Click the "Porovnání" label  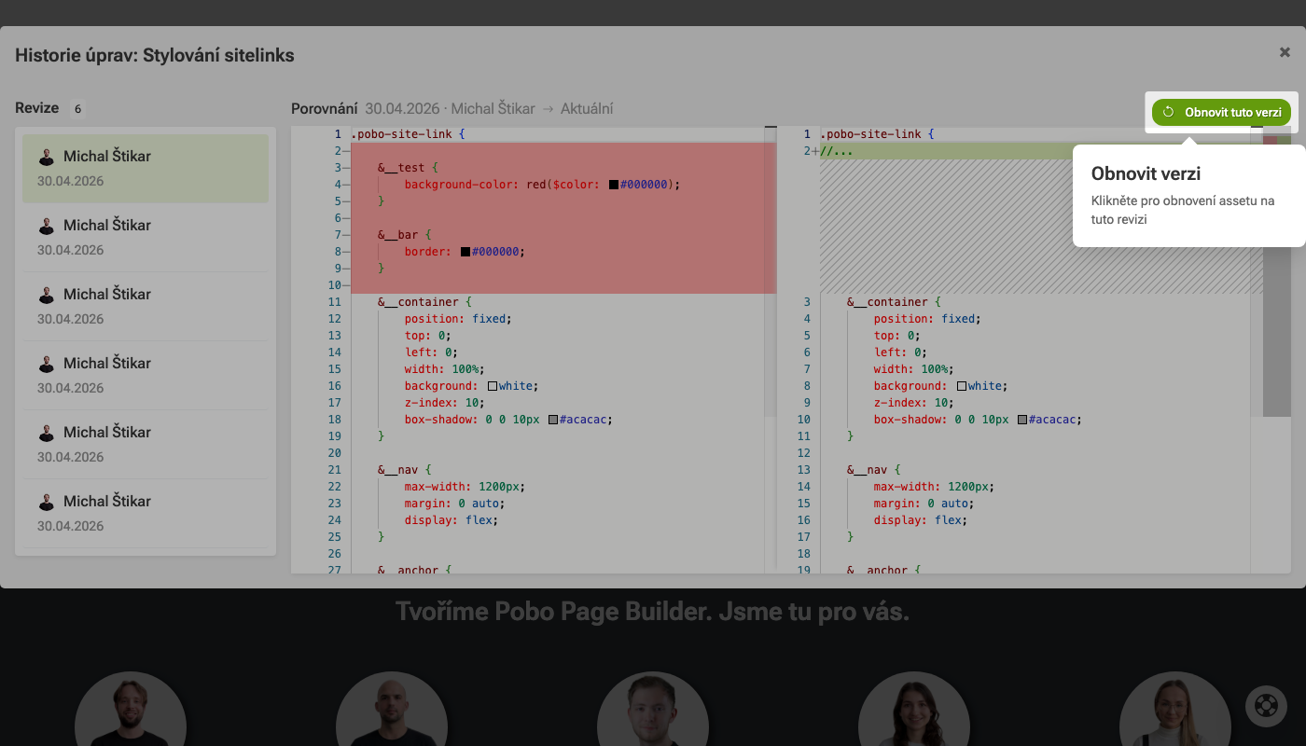pos(325,109)
